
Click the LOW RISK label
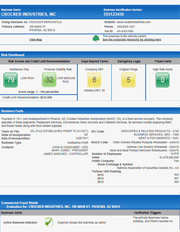[27, 78]
